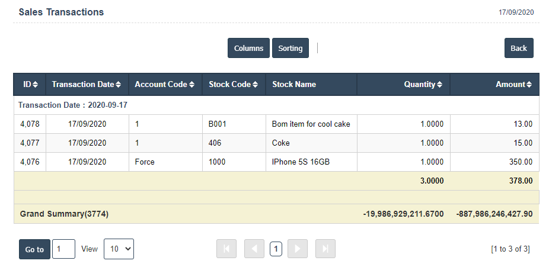549x267 pixels.
Task: Click the page number input field
Action: (63, 249)
